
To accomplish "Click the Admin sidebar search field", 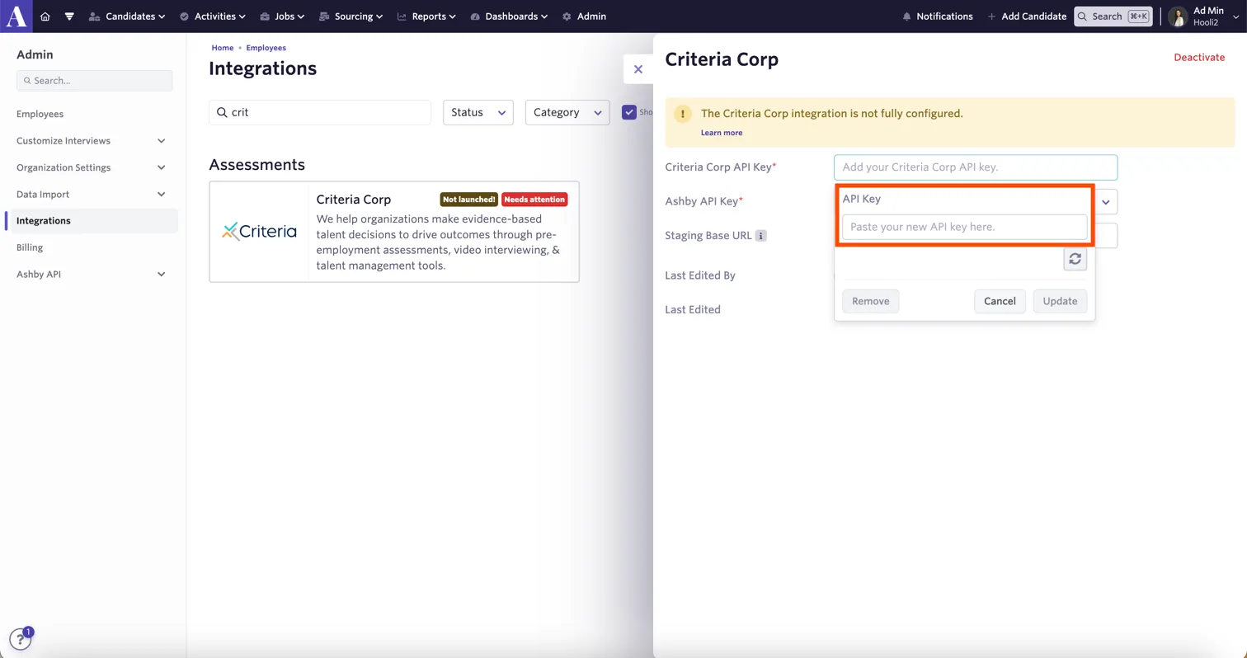I will [94, 81].
